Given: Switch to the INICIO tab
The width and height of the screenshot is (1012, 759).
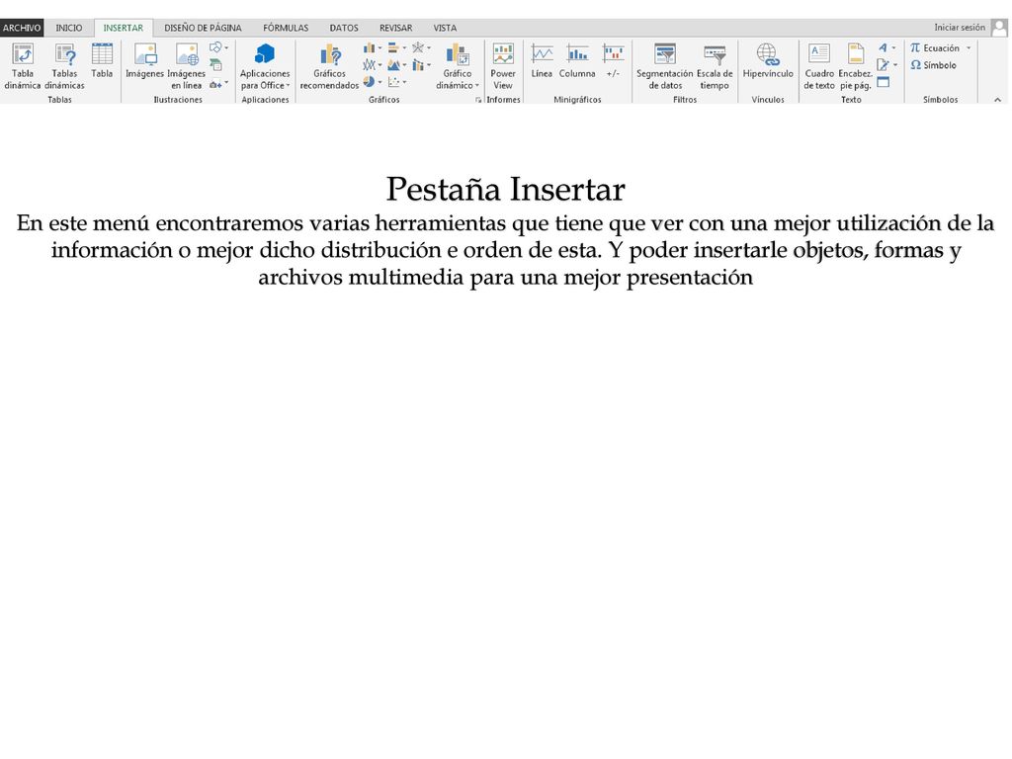Looking at the screenshot, I should (x=69, y=28).
